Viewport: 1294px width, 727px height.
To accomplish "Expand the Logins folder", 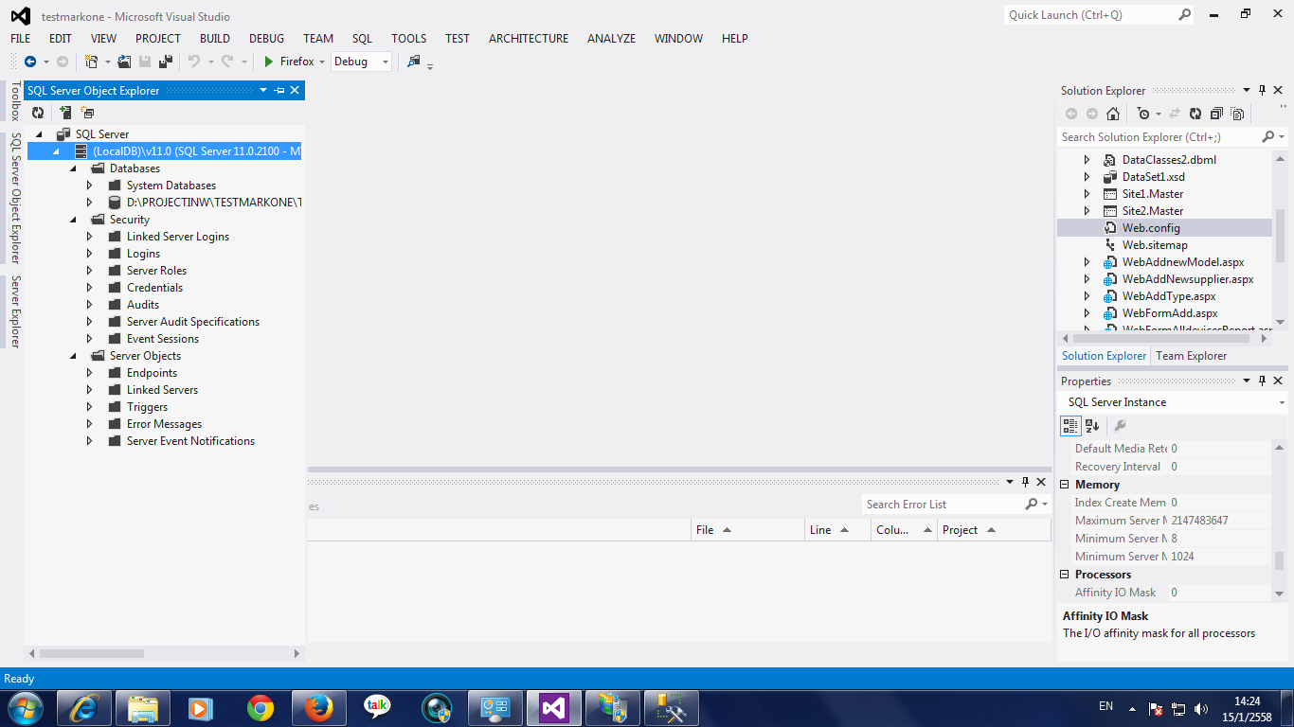I will pos(90,254).
